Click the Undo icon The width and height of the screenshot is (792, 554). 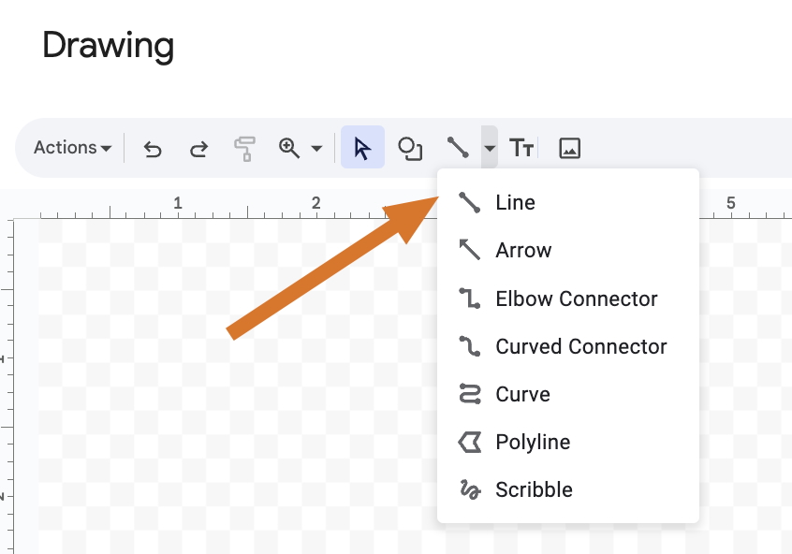[x=152, y=149]
